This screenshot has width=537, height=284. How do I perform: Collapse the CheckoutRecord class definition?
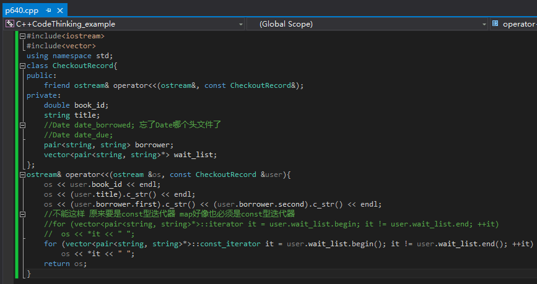[23, 66]
